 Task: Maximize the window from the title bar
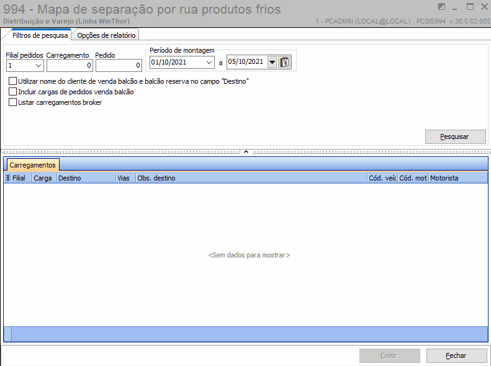470,7
